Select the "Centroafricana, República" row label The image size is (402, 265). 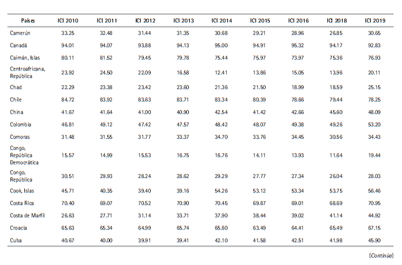coord(28,72)
